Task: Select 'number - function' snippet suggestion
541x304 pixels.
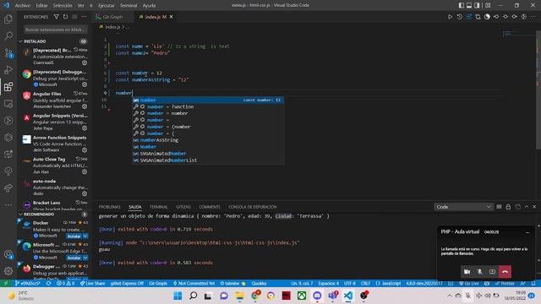Action: click(209, 106)
